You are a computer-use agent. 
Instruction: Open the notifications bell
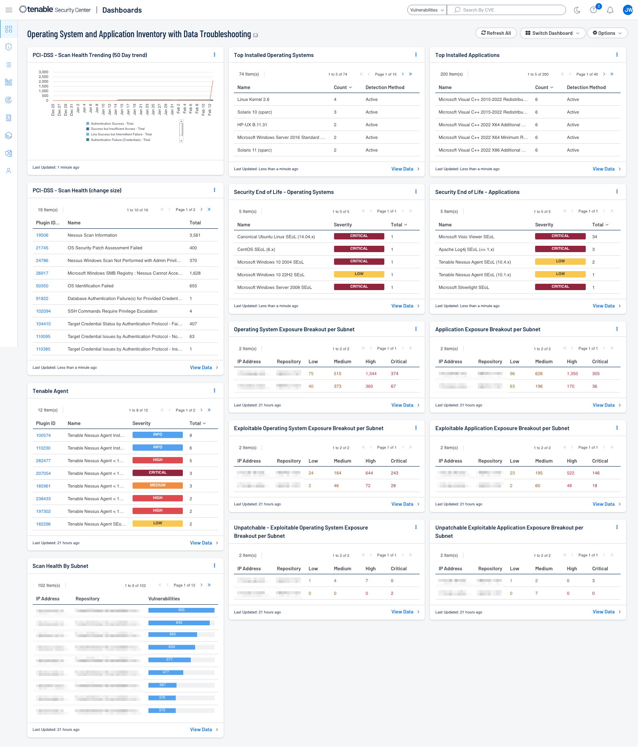[610, 10]
